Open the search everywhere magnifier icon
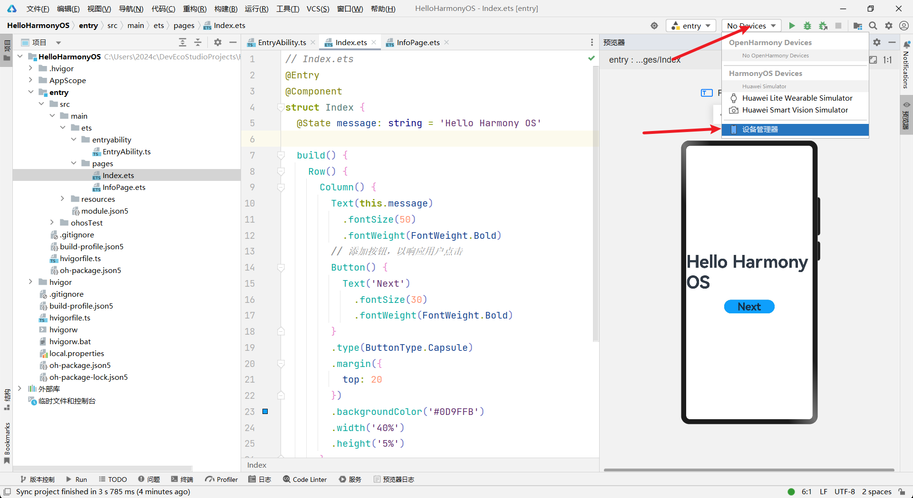913x498 pixels. click(873, 26)
